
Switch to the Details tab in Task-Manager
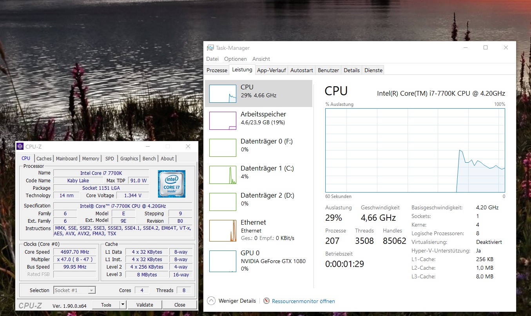pyautogui.click(x=352, y=70)
